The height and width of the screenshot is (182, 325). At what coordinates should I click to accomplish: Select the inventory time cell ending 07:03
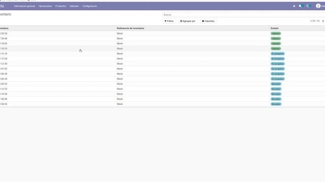click(x=4, y=69)
